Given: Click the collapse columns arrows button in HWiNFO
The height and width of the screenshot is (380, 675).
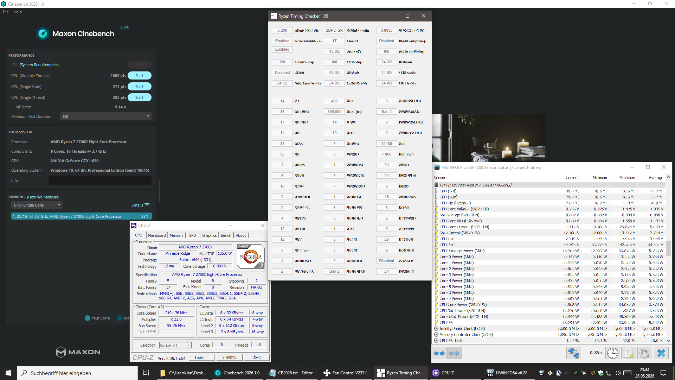Looking at the screenshot, I should click(x=454, y=353).
